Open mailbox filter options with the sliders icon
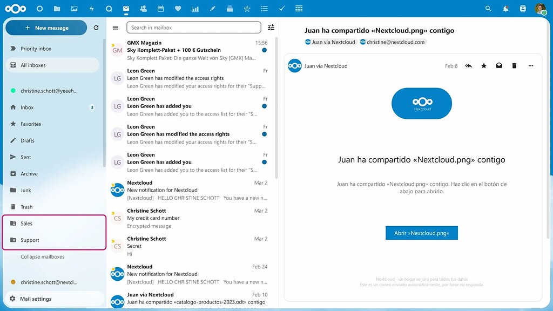The height and width of the screenshot is (311, 553). tap(271, 27)
